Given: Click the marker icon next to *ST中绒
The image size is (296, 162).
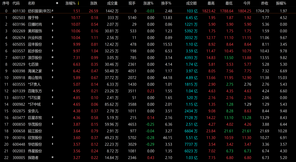Looking at the screenshot, I should (52, 104).
